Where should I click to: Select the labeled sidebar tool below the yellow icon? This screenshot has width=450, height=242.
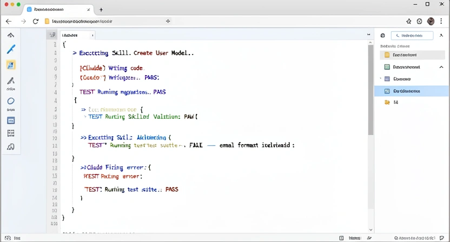pyautogui.click(x=11, y=83)
